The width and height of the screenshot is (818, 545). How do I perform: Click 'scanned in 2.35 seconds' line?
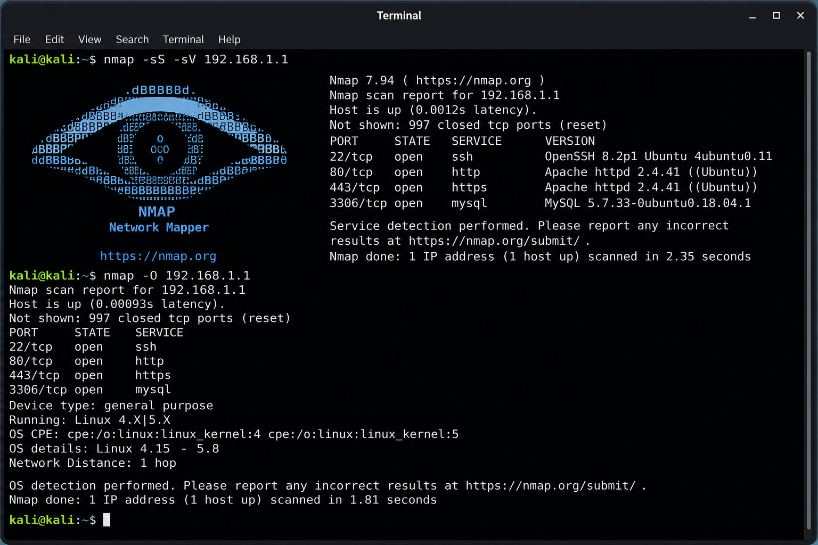pos(540,257)
